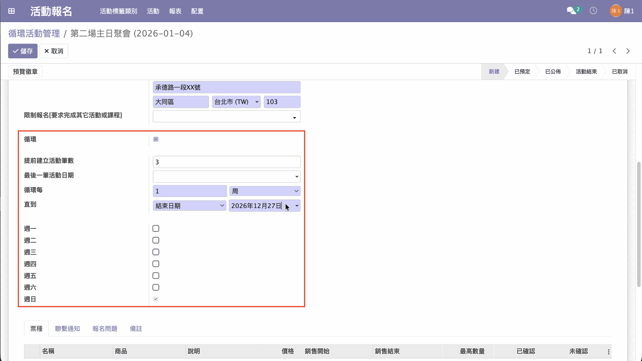This screenshot has height=361, width=642.
Task: Open the 結束日期 dropdown
Action: (x=189, y=206)
